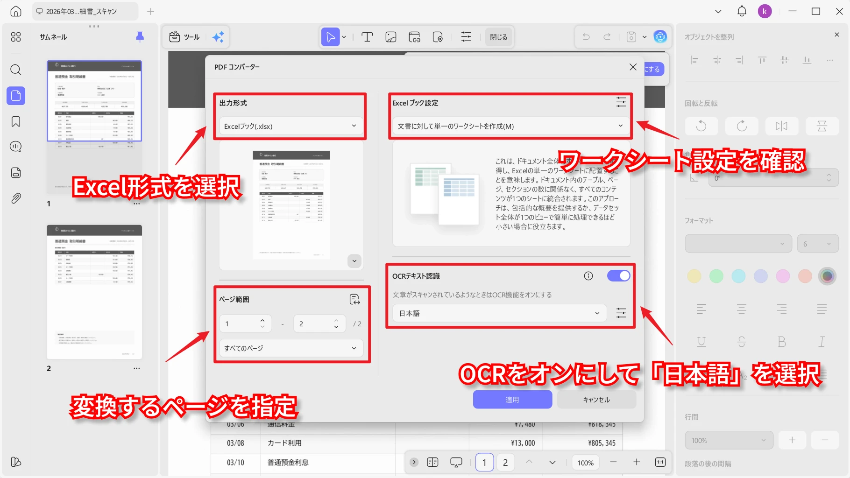
Task: Open Excel book advanced settings icon
Action: pos(621,102)
